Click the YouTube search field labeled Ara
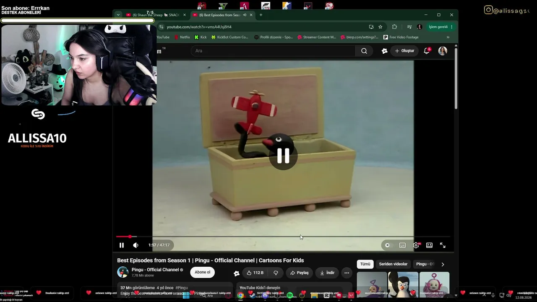 [273, 51]
